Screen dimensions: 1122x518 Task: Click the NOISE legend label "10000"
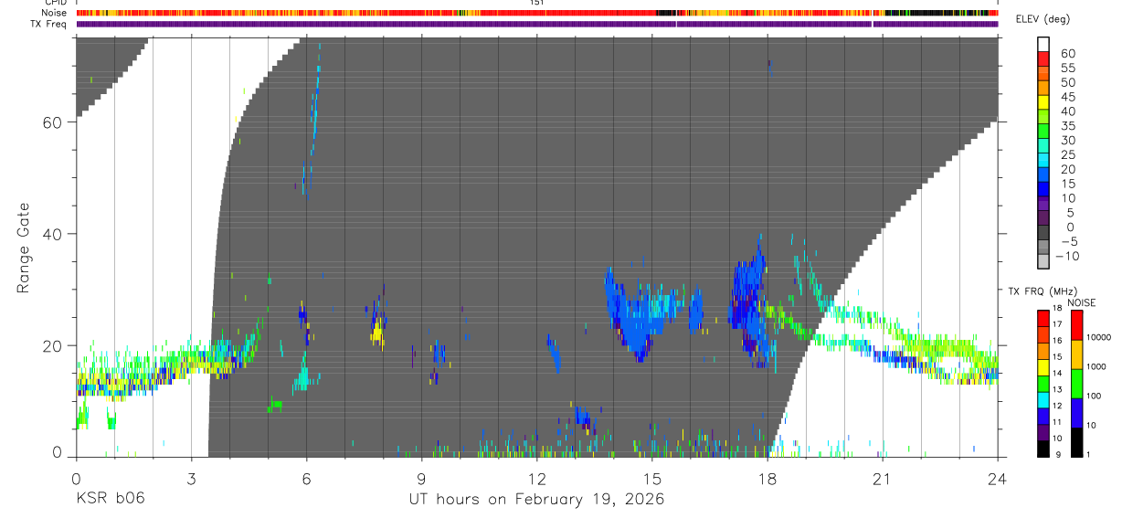tap(1099, 337)
